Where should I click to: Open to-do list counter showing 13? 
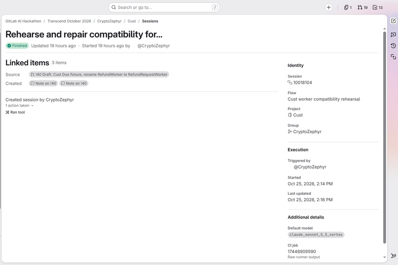click(378, 7)
